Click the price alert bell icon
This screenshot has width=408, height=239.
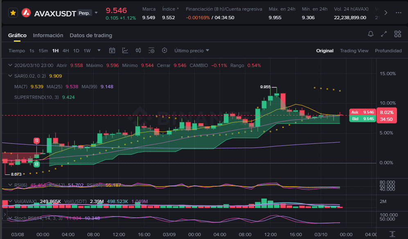tap(370, 34)
